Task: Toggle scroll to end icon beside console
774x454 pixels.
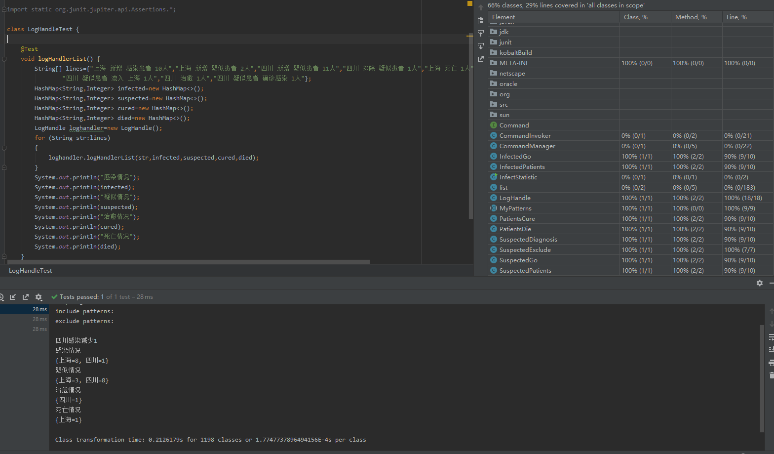Action: tap(771, 350)
